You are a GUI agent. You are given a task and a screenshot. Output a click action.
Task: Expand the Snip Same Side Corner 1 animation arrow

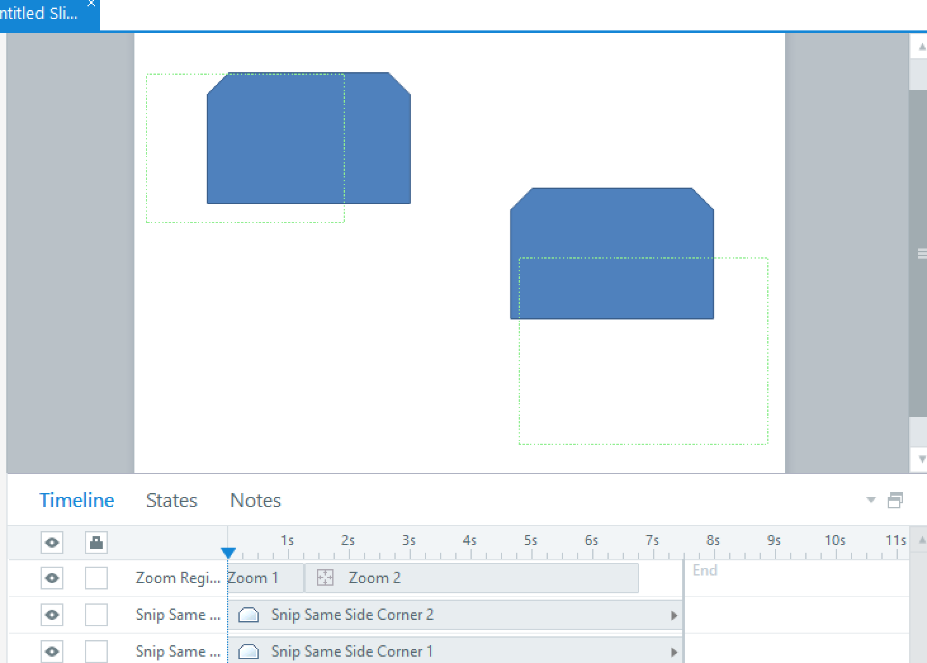(x=674, y=651)
